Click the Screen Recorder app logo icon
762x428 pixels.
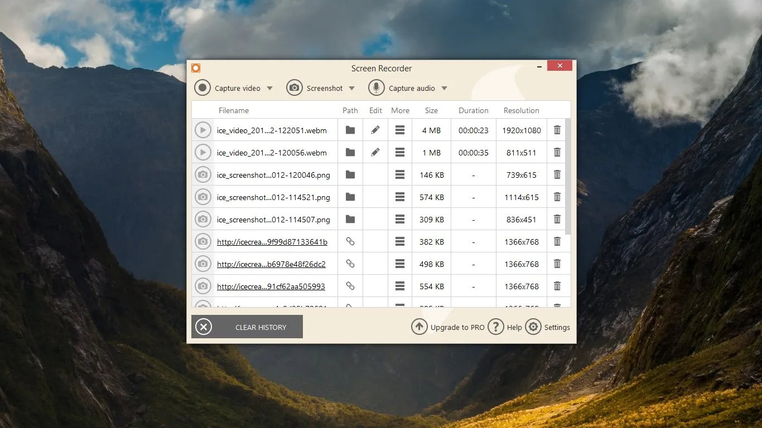coord(195,68)
